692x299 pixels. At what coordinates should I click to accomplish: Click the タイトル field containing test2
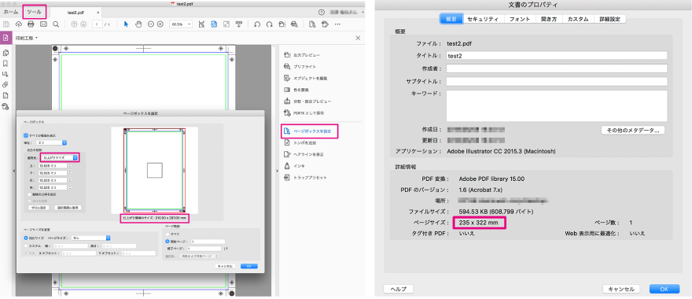pyautogui.click(x=556, y=56)
